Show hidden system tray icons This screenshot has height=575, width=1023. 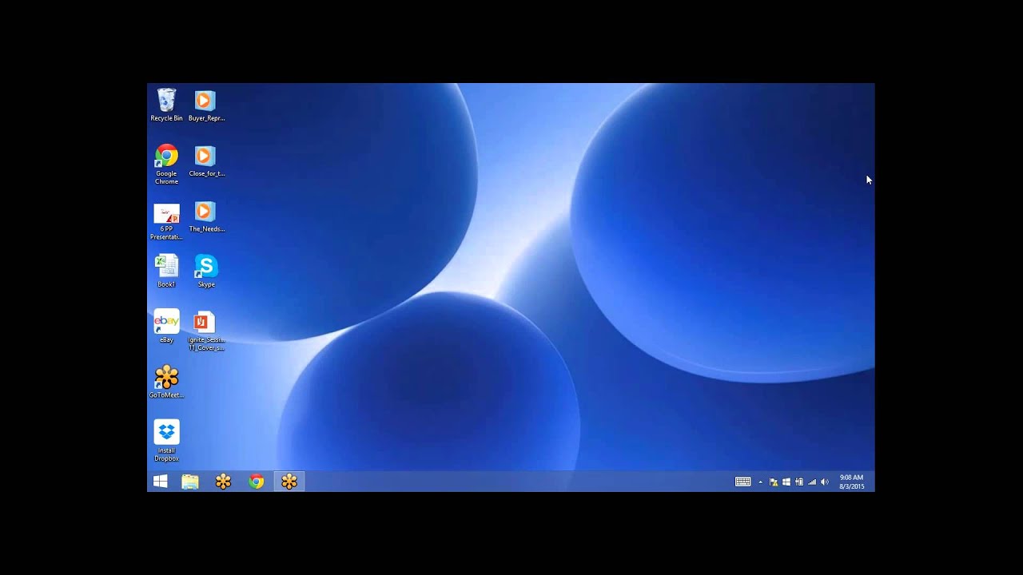760,482
